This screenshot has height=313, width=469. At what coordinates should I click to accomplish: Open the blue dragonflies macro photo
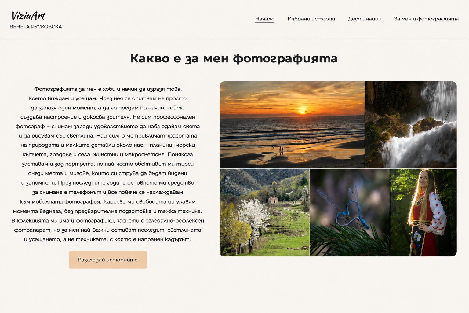[350, 212]
